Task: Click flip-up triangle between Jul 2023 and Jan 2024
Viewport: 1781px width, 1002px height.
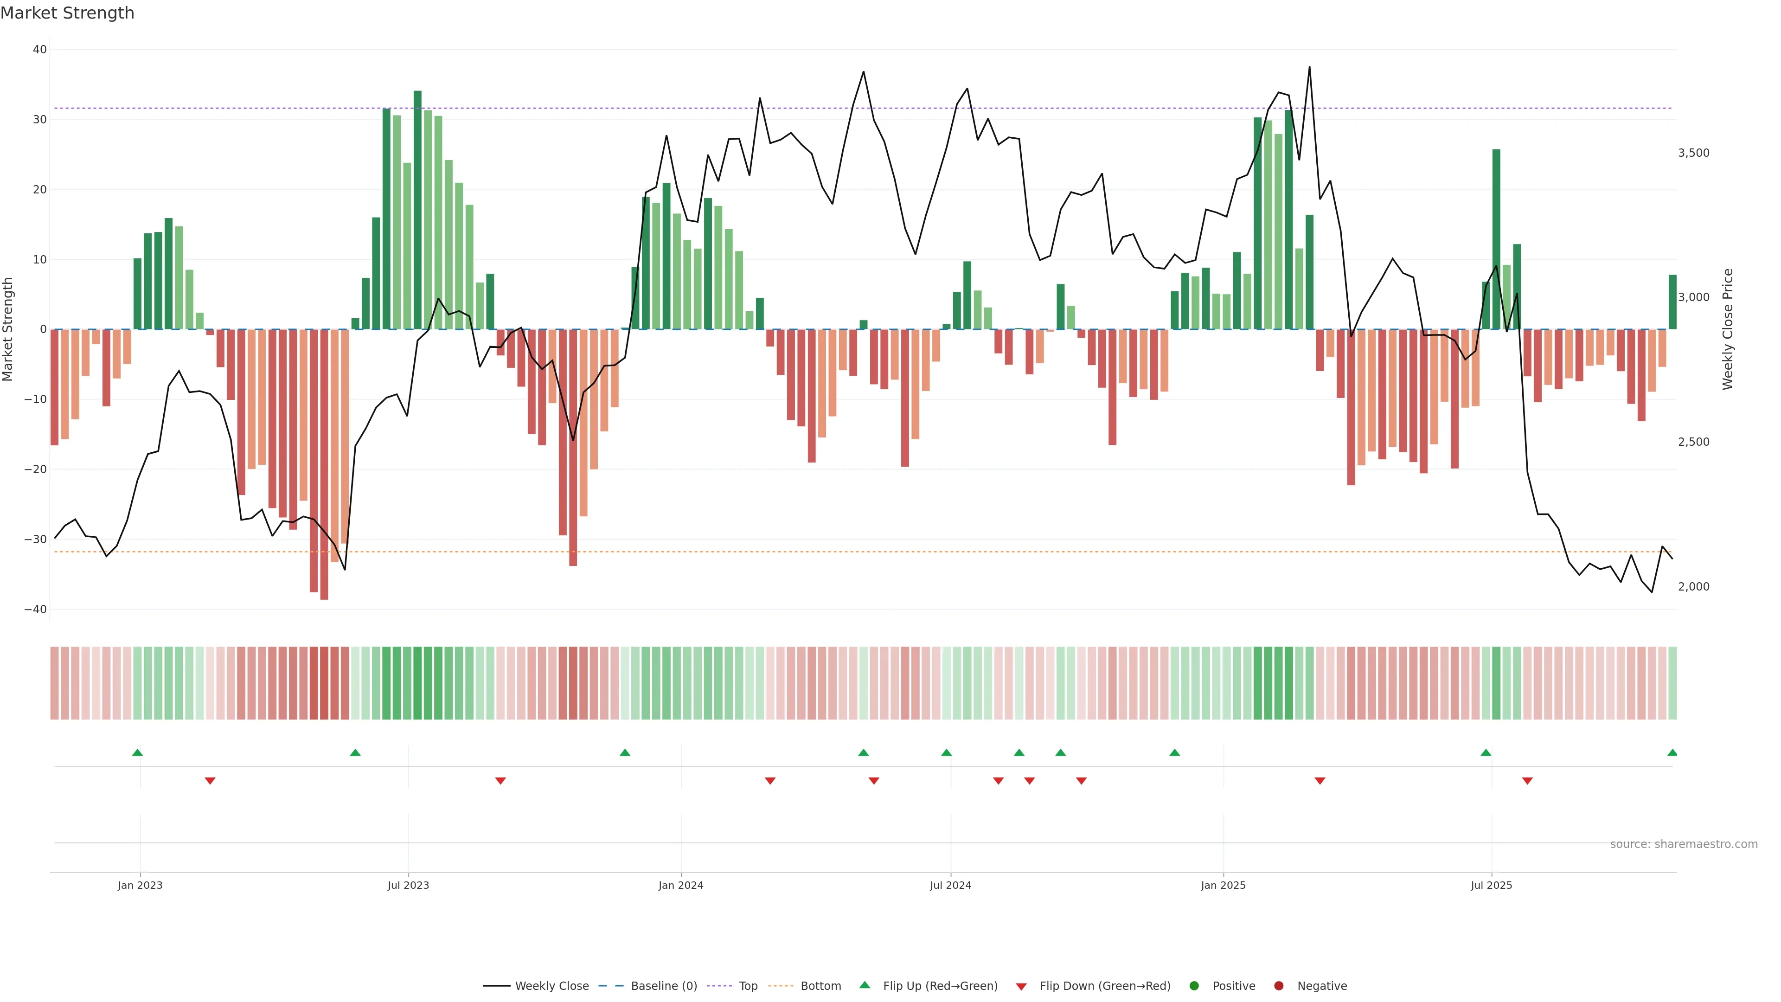Action: click(x=625, y=752)
